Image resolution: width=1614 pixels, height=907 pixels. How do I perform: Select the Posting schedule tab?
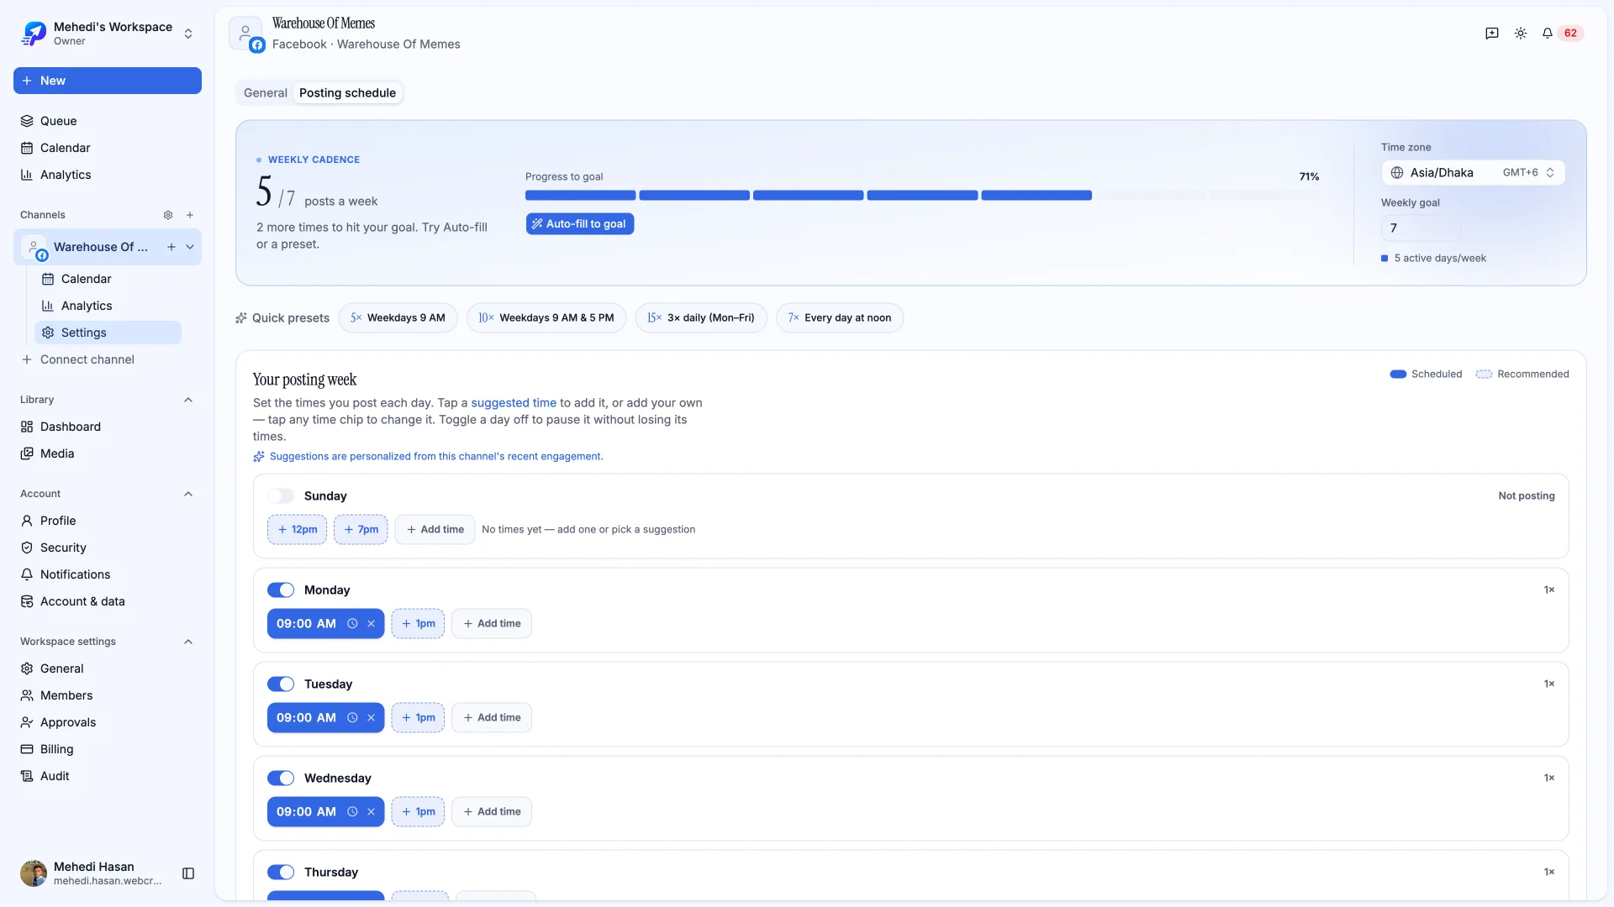tap(347, 93)
